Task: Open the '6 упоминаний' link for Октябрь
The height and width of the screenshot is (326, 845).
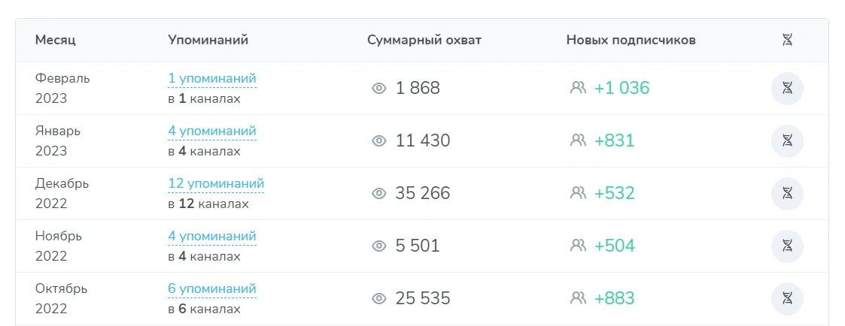Action: [212, 288]
